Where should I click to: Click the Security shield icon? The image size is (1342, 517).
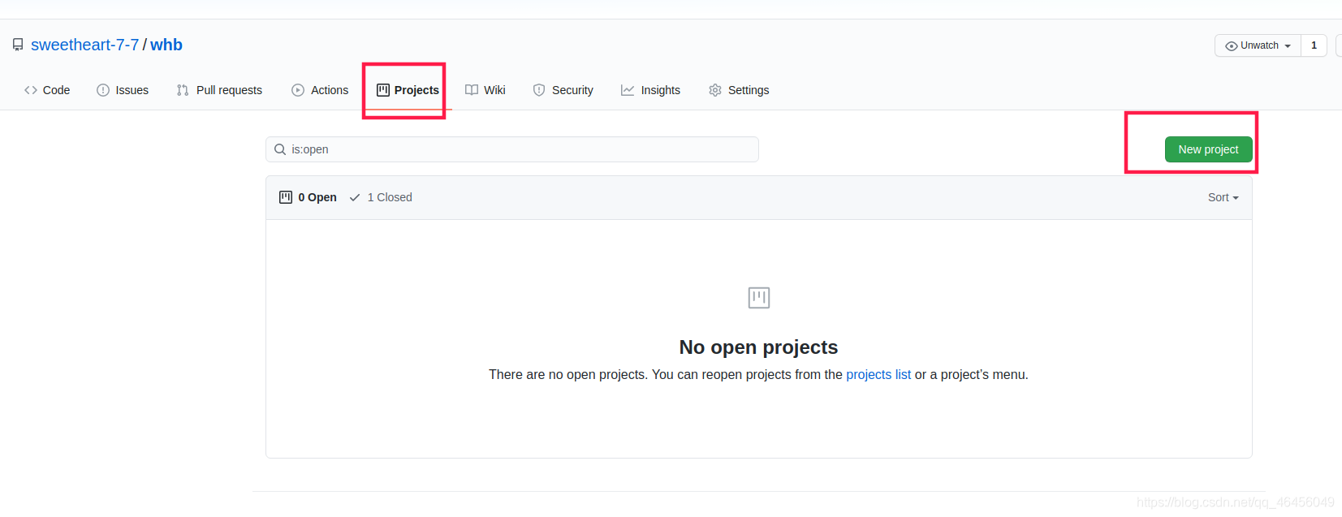(x=539, y=90)
